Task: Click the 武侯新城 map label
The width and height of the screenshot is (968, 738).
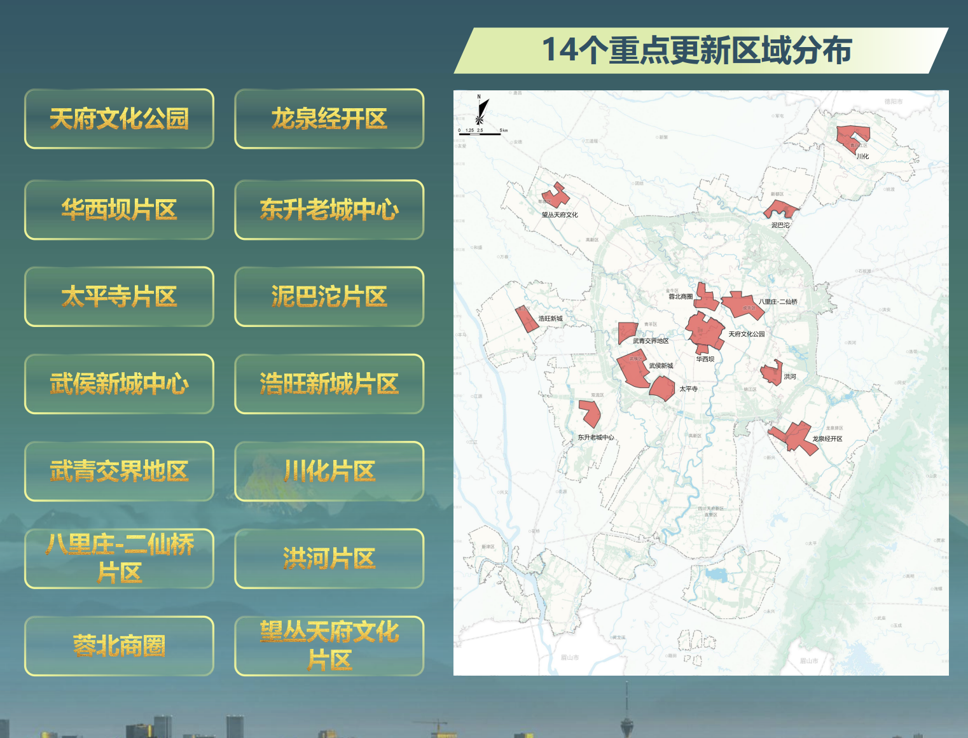Action: point(661,366)
